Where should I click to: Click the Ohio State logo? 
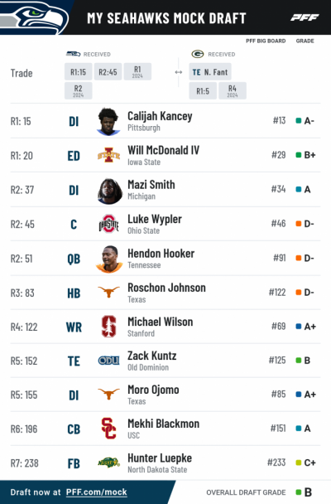click(x=108, y=224)
